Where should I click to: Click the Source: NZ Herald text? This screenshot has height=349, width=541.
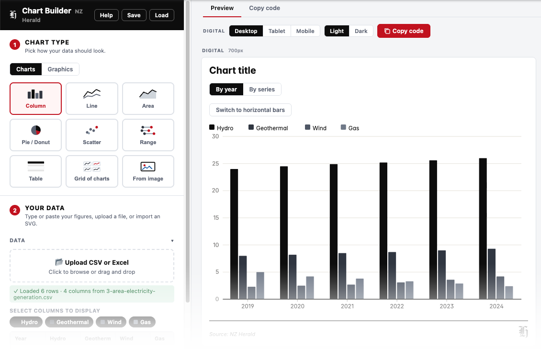(x=232, y=334)
